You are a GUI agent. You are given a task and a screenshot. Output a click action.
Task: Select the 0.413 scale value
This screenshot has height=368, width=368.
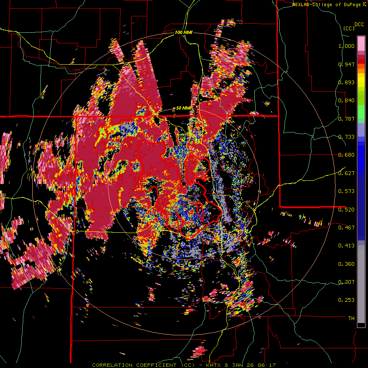pos(346,246)
